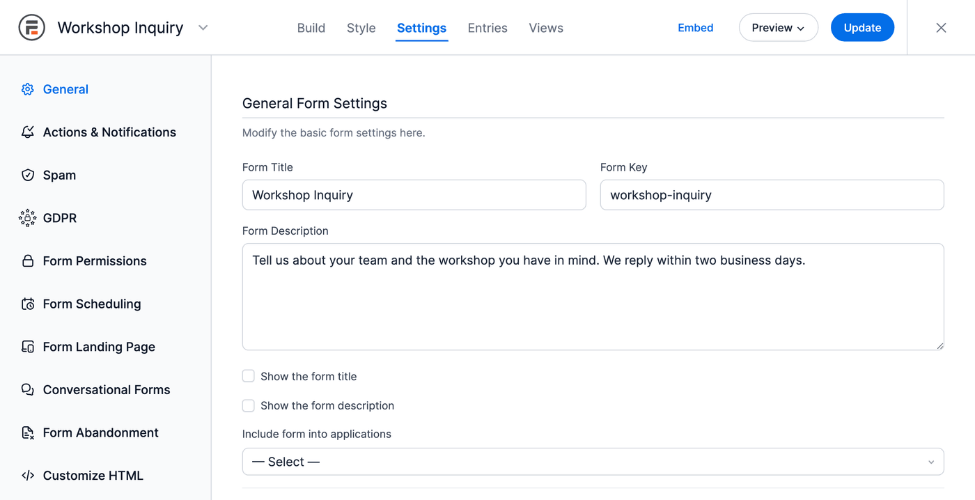Click the Form Key input field
This screenshot has height=500, width=975.
pyautogui.click(x=772, y=195)
